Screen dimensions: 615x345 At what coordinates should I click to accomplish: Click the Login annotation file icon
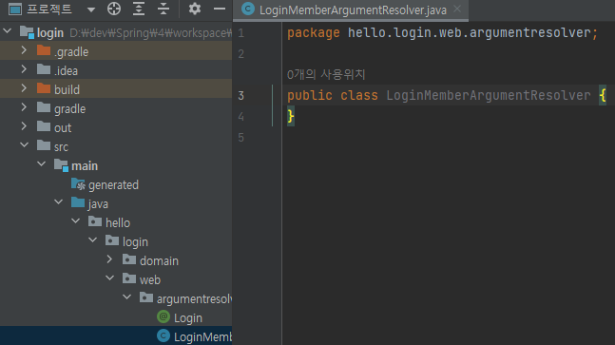163,316
